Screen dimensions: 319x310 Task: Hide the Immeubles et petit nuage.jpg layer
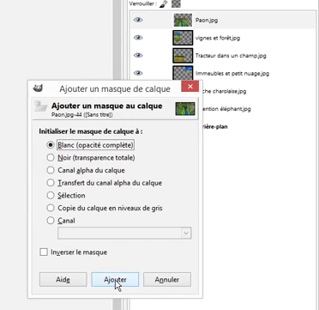(x=138, y=73)
